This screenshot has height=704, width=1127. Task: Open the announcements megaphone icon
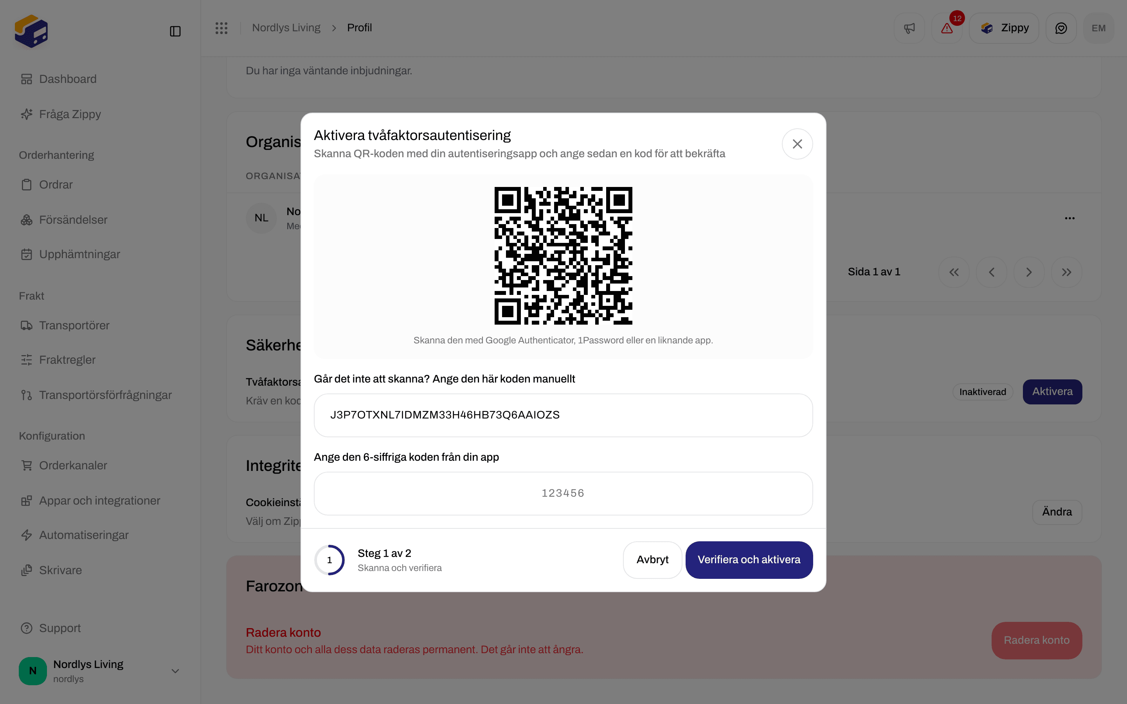click(x=909, y=28)
